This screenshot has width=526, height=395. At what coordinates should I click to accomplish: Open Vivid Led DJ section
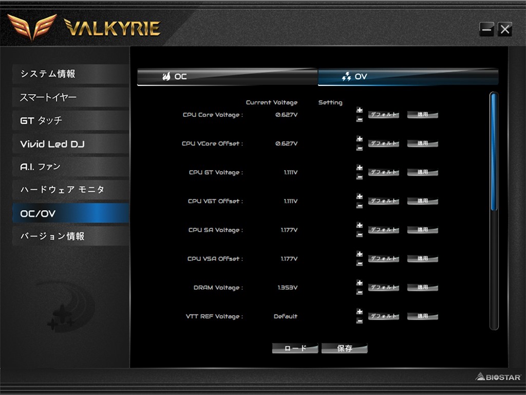[71, 144]
